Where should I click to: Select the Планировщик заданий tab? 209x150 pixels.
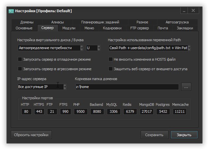100,22
